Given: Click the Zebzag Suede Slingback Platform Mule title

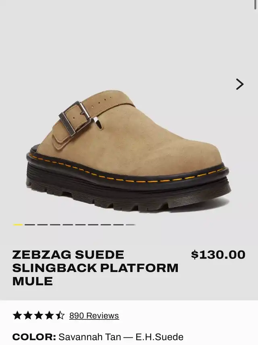Looking at the screenshot, I should (95, 268).
